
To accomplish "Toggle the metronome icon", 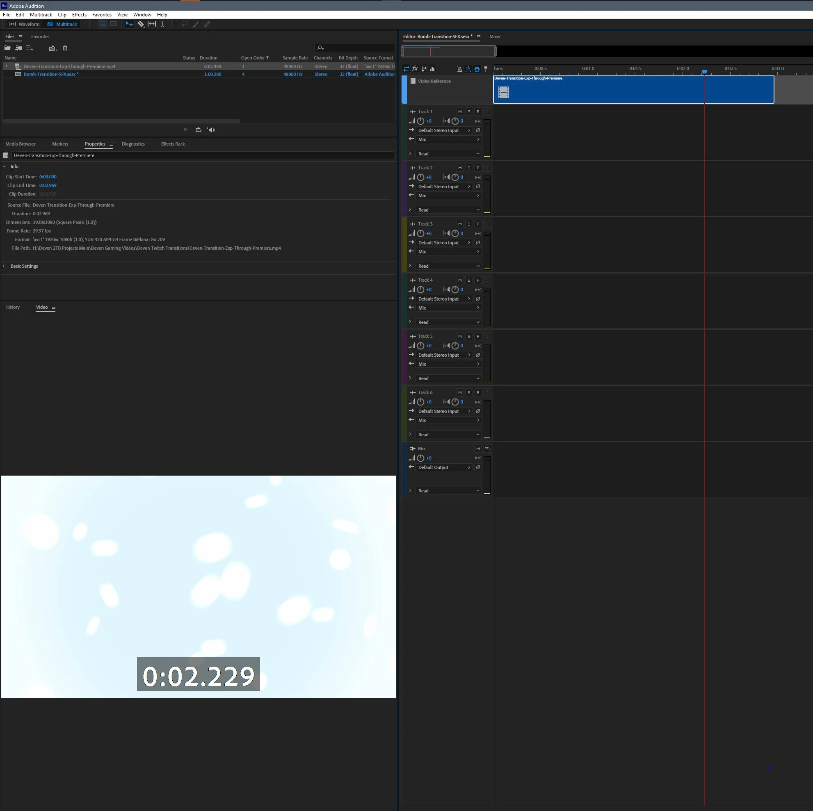I will tap(459, 69).
